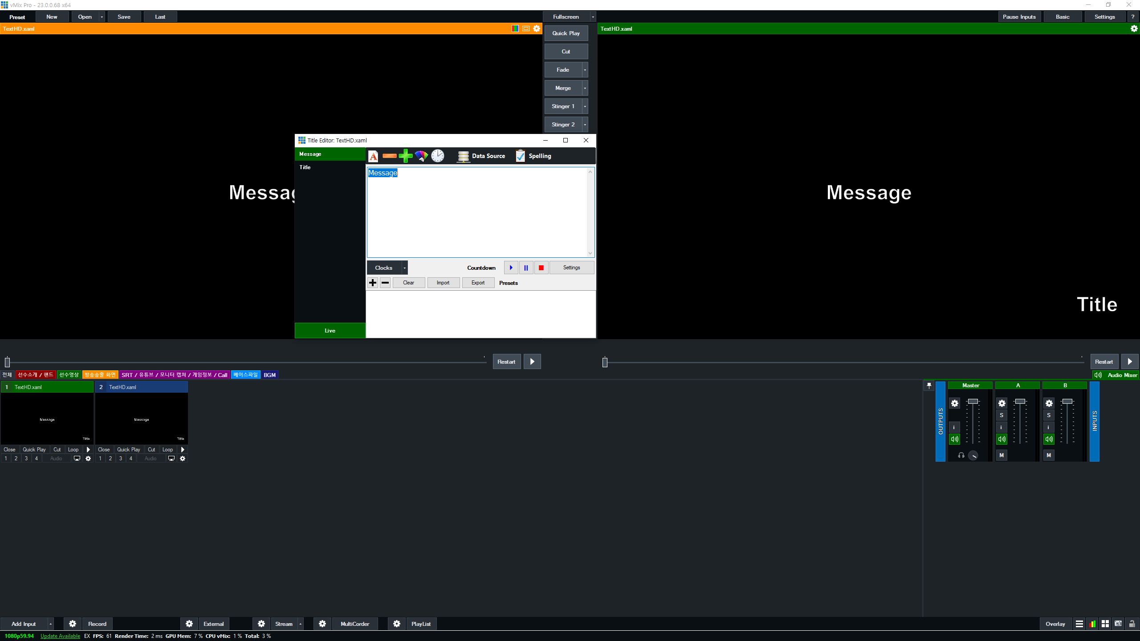
Task: Open Master audio gear settings
Action: (954, 403)
